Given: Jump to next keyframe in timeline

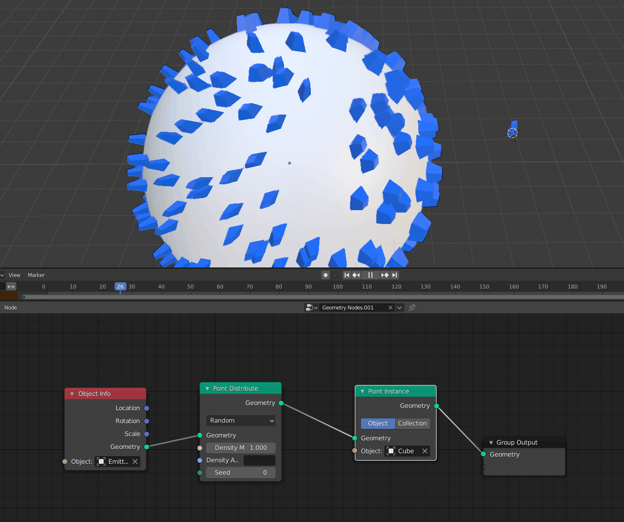Looking at the screenshot, I should click(385, 275).
